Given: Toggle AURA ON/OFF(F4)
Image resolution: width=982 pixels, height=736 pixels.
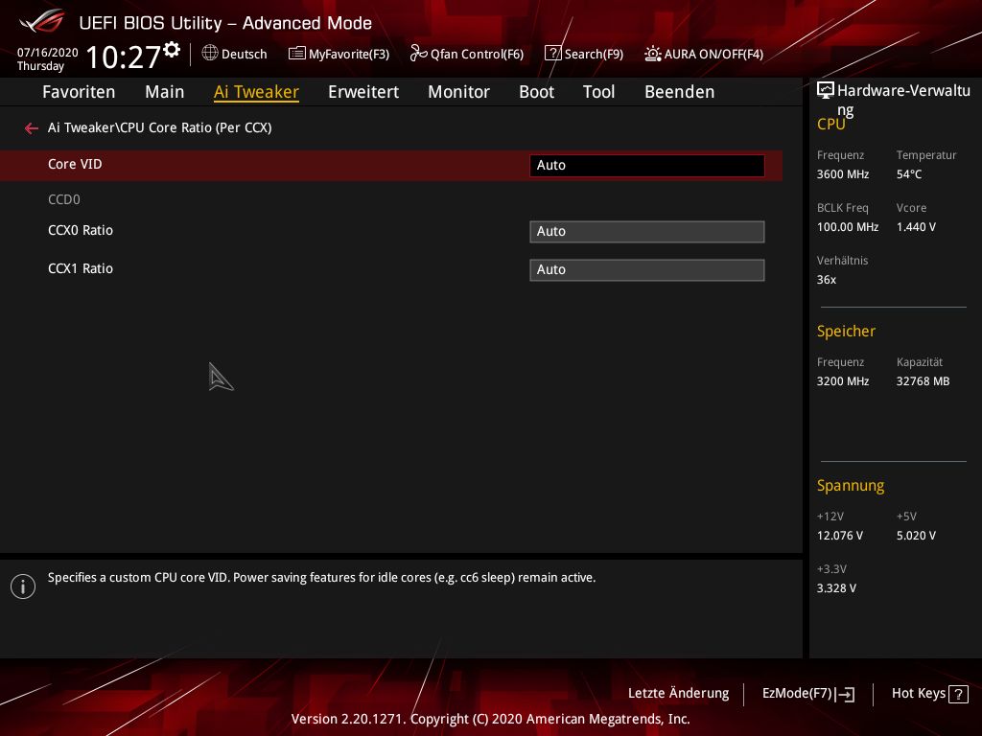Looking at the screenshot, I should [x=704, y=54].
